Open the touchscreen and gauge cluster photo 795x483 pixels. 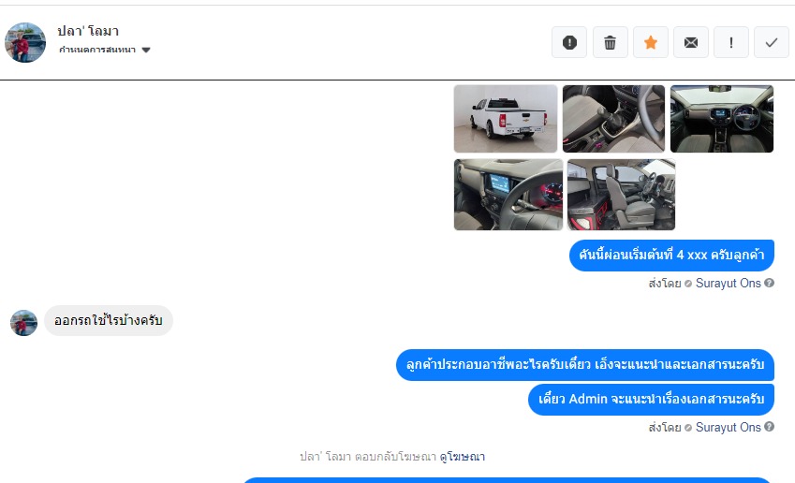(x=508, y=195)
